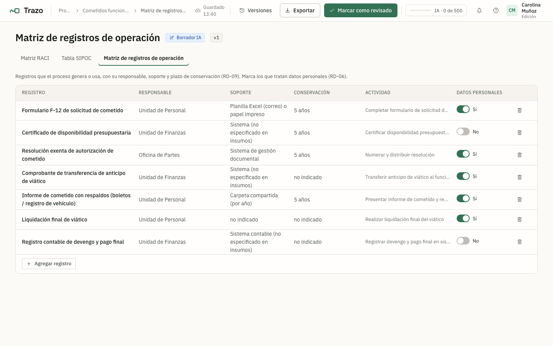Open the help question mark icon
This screenshot has height=346, width=553.
tap(496, 10)
